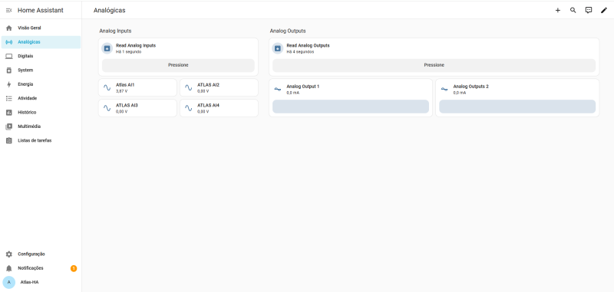Viewport: 614px width, 292px height.
Task: Click the Analógicas page title in header
Action: click(x=109, y=11)
